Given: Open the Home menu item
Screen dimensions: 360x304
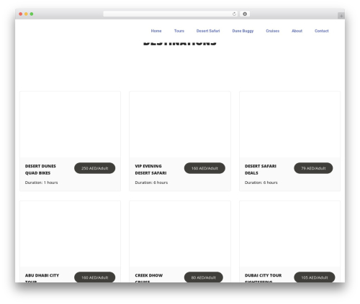Looking at the screenshot, I should point(156,31).
